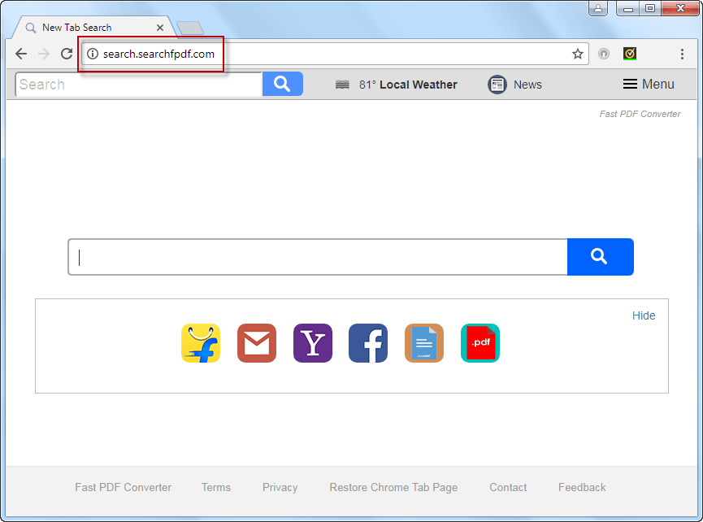The width and height of the screenshot is (703, 522).
Task: Open the .pdf converter shortcut icon
Action: [x=480, y=343]
